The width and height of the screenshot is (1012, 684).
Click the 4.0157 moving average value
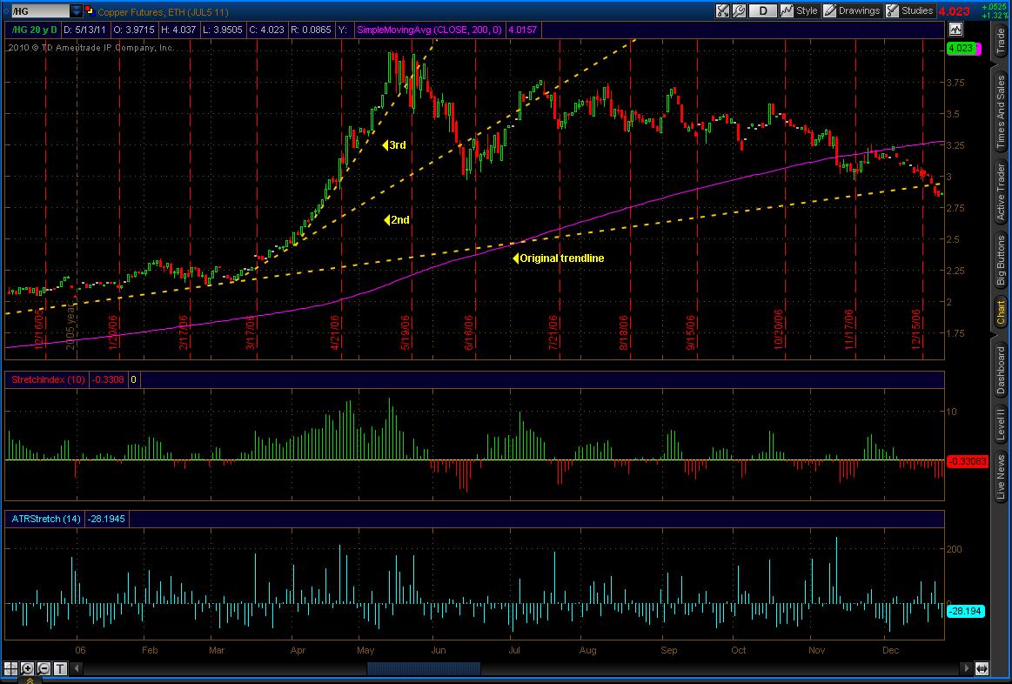(x=523, y=30)
